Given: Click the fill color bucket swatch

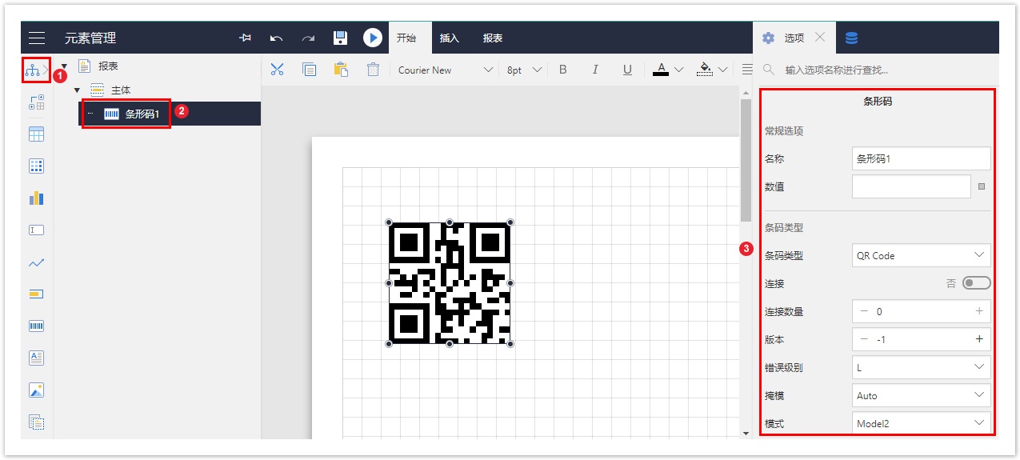Looking at the screenshot, I should click(704, 70).
